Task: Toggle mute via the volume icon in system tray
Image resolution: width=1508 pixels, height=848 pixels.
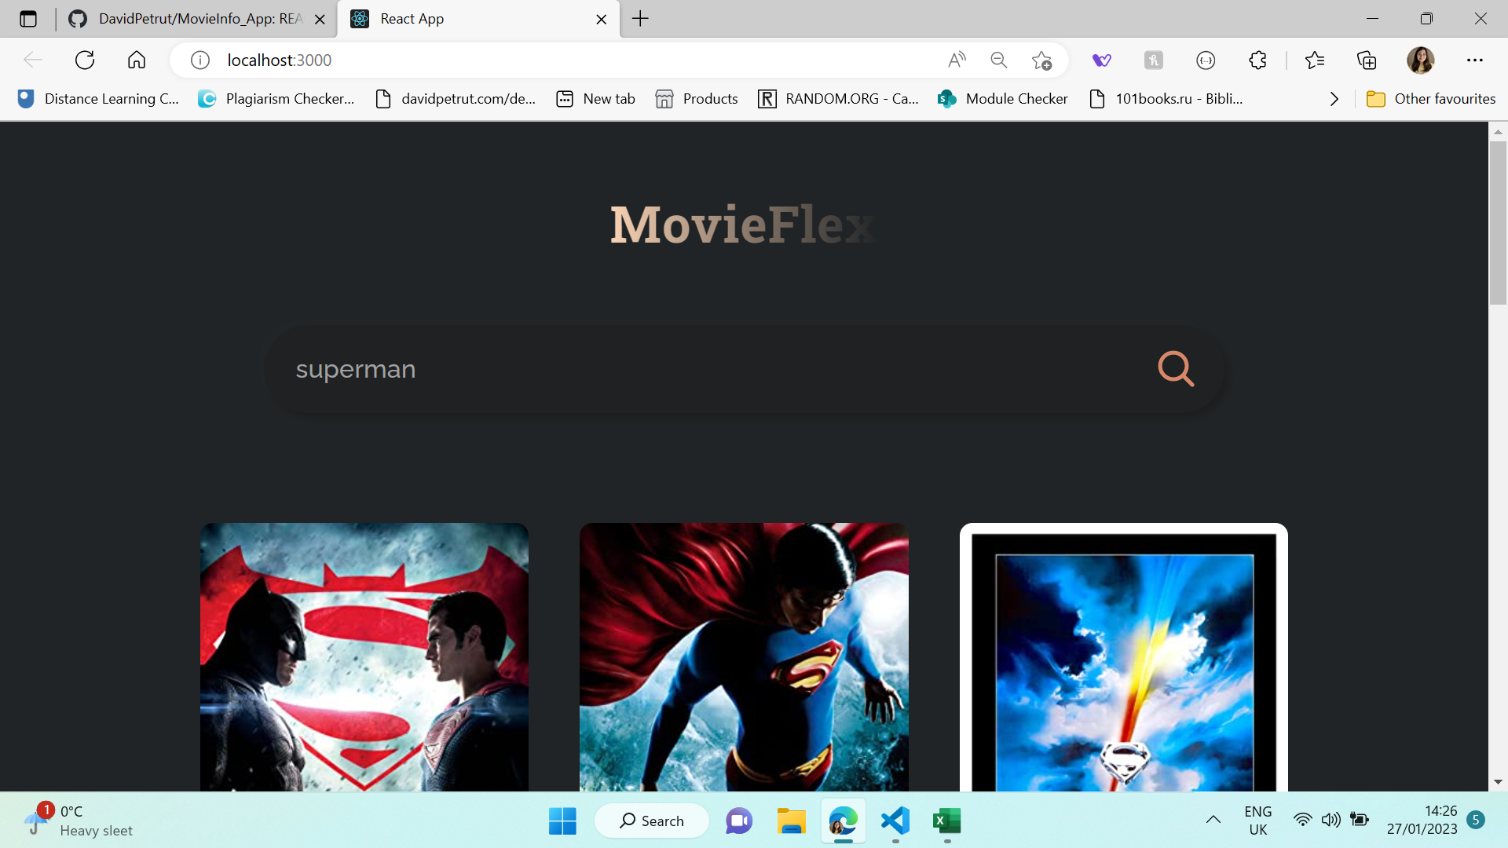Action: (x=1330, y=820)
